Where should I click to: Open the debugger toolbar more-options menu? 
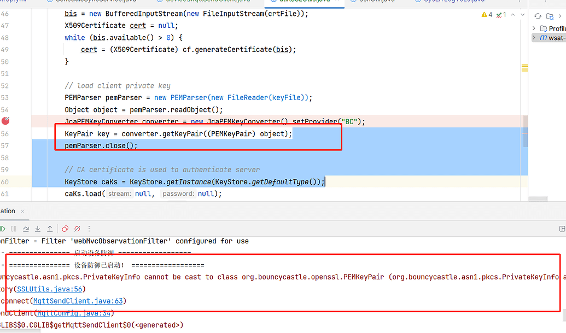pyautogui.click(x=89, y=229)
